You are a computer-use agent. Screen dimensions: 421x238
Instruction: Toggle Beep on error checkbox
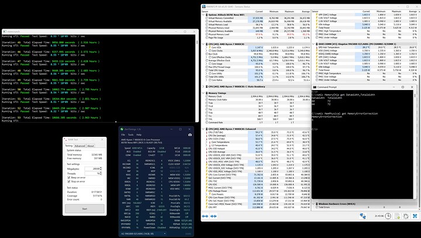(x=69, y=178)
